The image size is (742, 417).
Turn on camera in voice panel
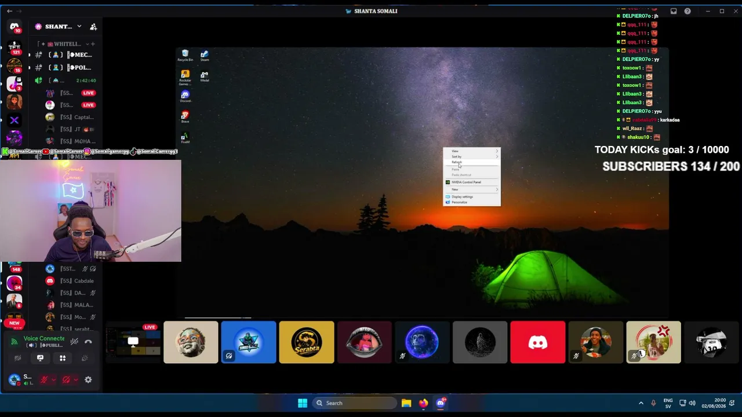18,358
